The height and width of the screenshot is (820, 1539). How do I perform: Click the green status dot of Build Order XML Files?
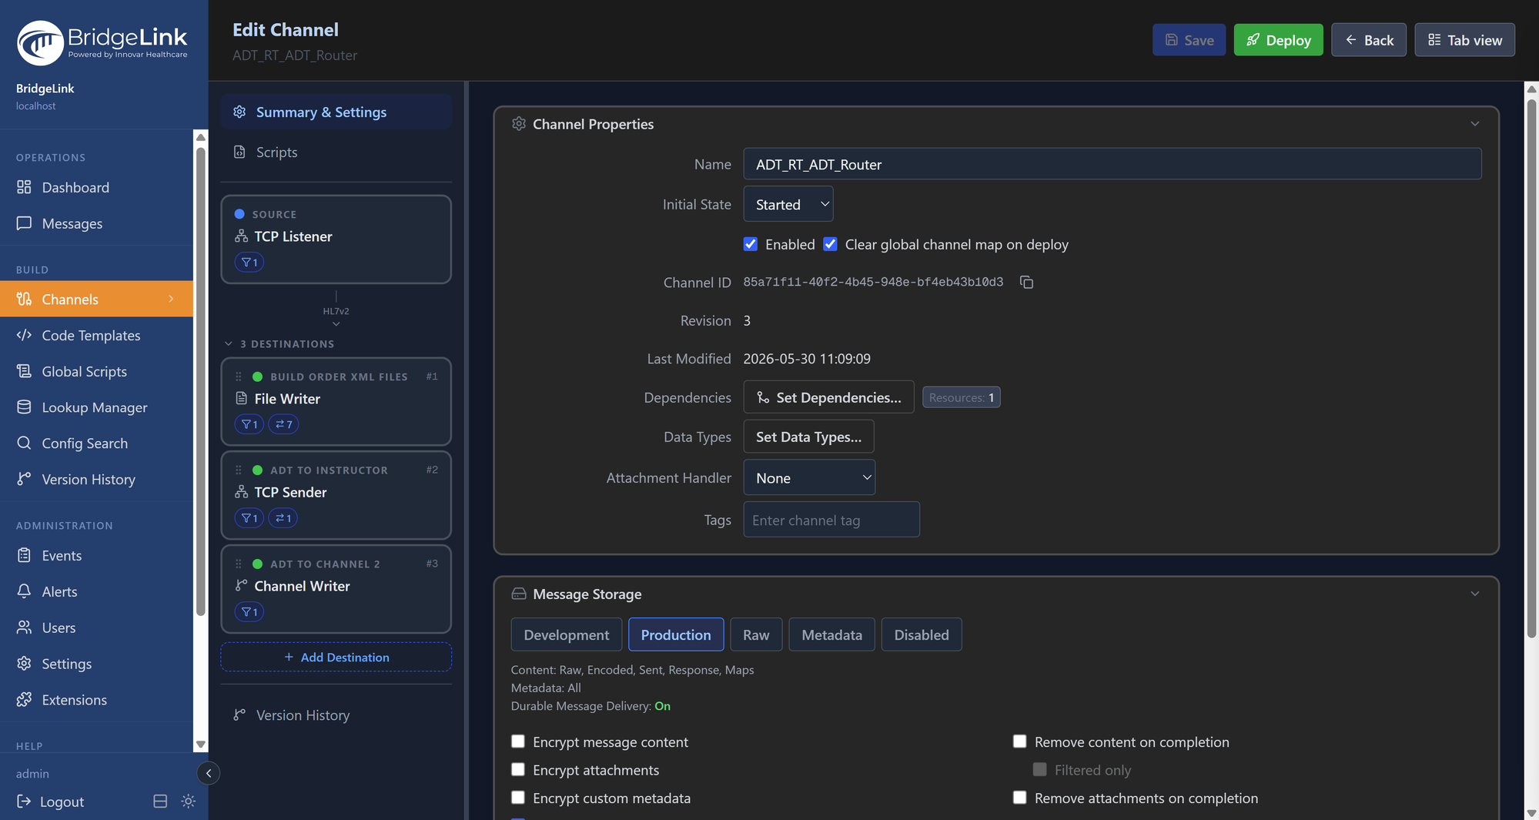pos(258,377)
